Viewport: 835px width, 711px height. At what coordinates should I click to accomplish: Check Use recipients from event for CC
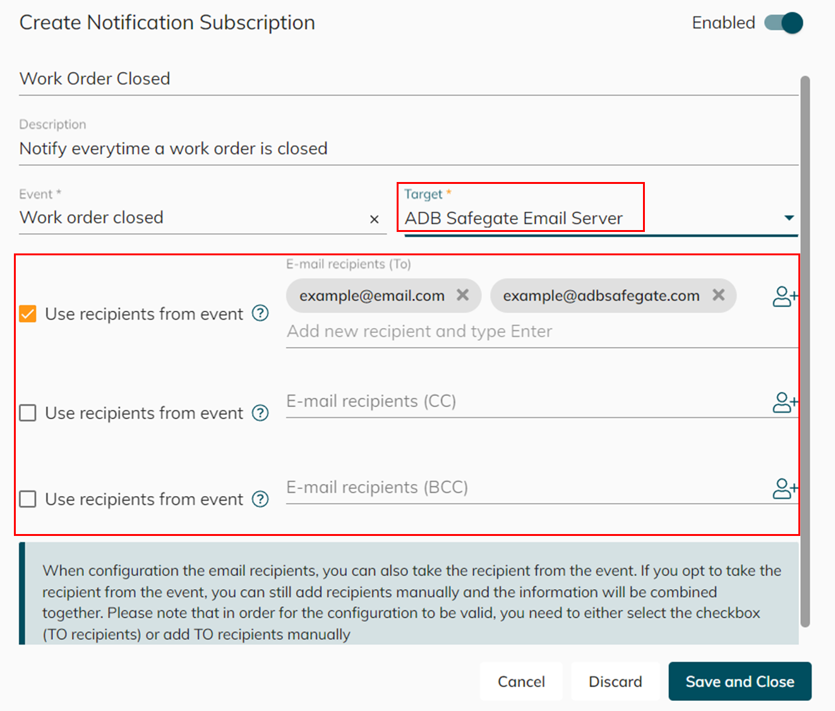(x=28, y=413)
